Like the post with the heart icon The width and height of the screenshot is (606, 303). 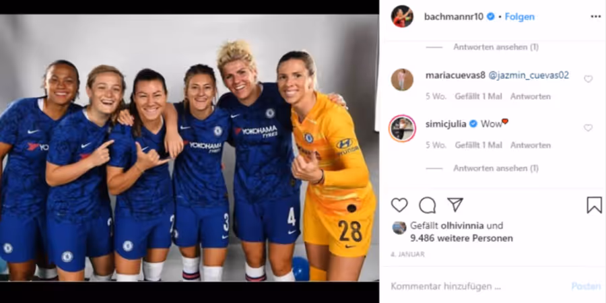pyautogui.click(x=399, y=205)
